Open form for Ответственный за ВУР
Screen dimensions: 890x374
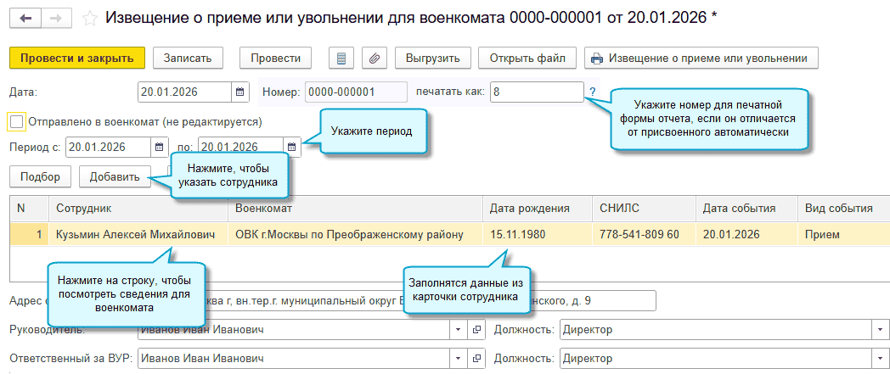pyautogui.click(x=476, y=358)
